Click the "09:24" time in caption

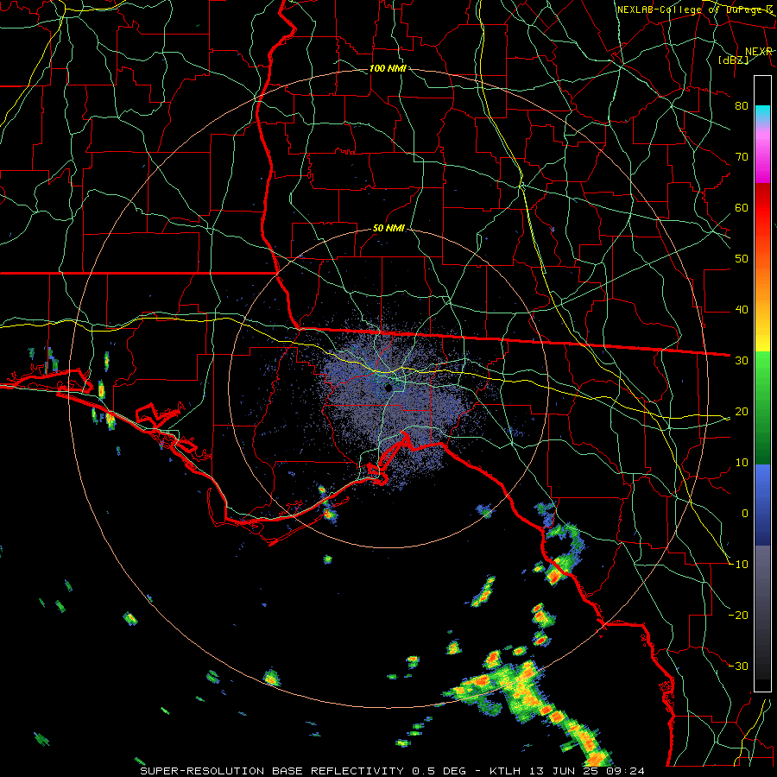625,771
